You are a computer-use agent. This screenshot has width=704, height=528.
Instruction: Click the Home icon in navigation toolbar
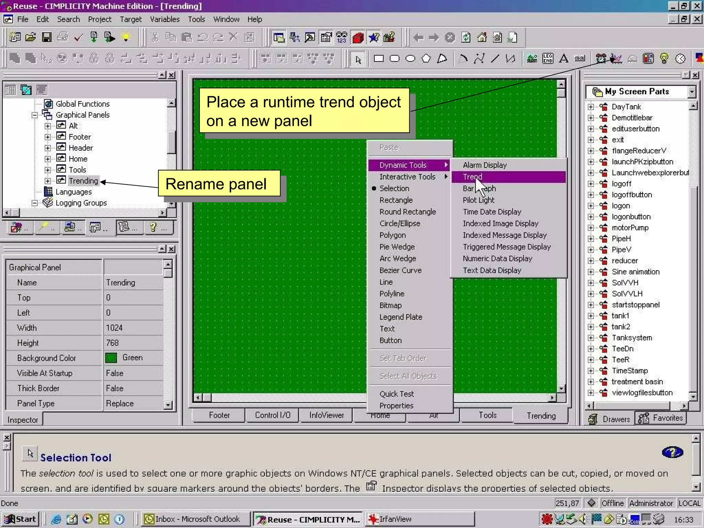point(482,37)
